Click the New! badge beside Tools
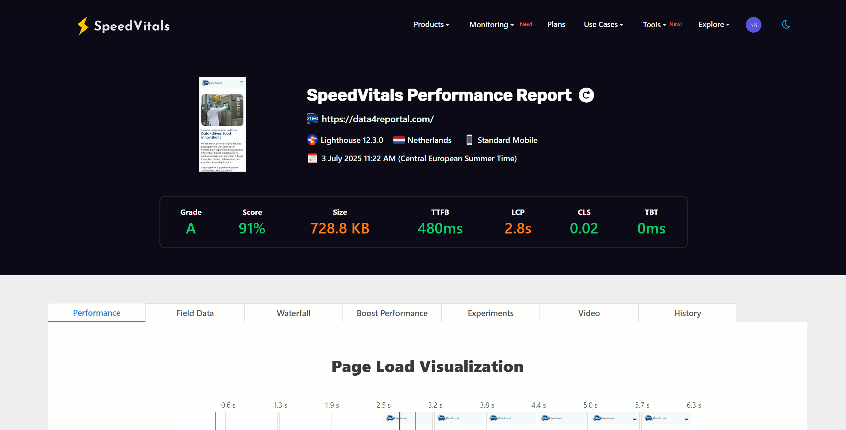Image resolution: width=846 pixels, height=430 pixels. pyautogui.click(x=676, y=24)
